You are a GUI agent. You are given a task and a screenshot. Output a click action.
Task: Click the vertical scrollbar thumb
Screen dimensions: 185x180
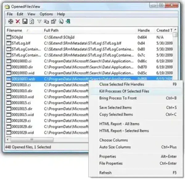[175, 35]
